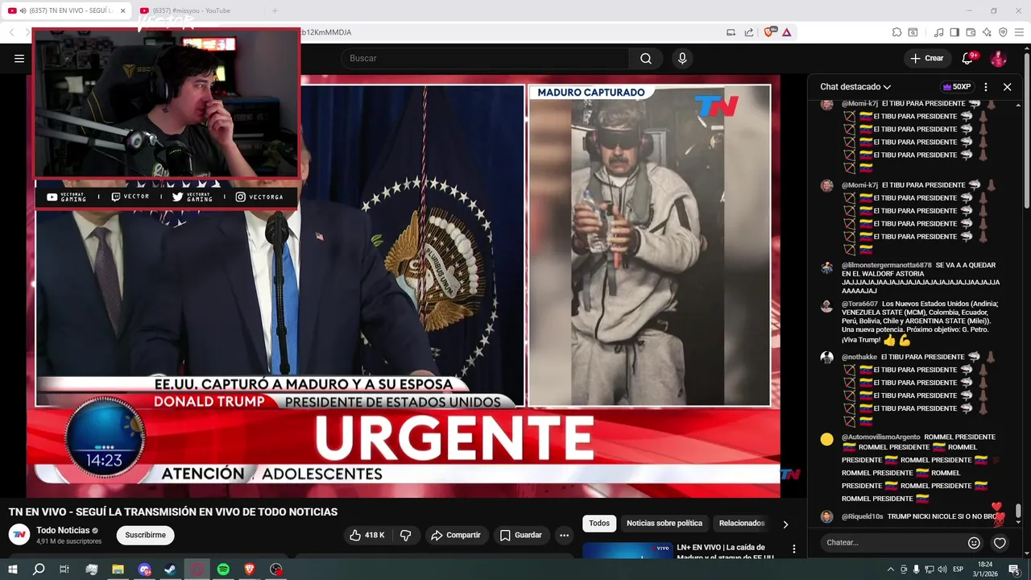The image size is (1031, 580).
Task: Open @Tora6607 username in chat
Action: coord(860,304)
